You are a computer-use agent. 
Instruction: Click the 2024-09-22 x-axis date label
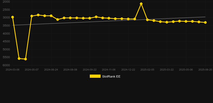click(90, 70)
